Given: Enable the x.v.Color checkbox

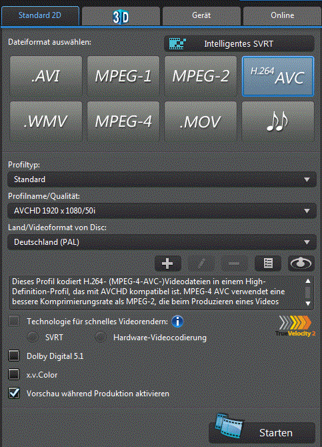Looking at the screenshot, I should (14, 374).
